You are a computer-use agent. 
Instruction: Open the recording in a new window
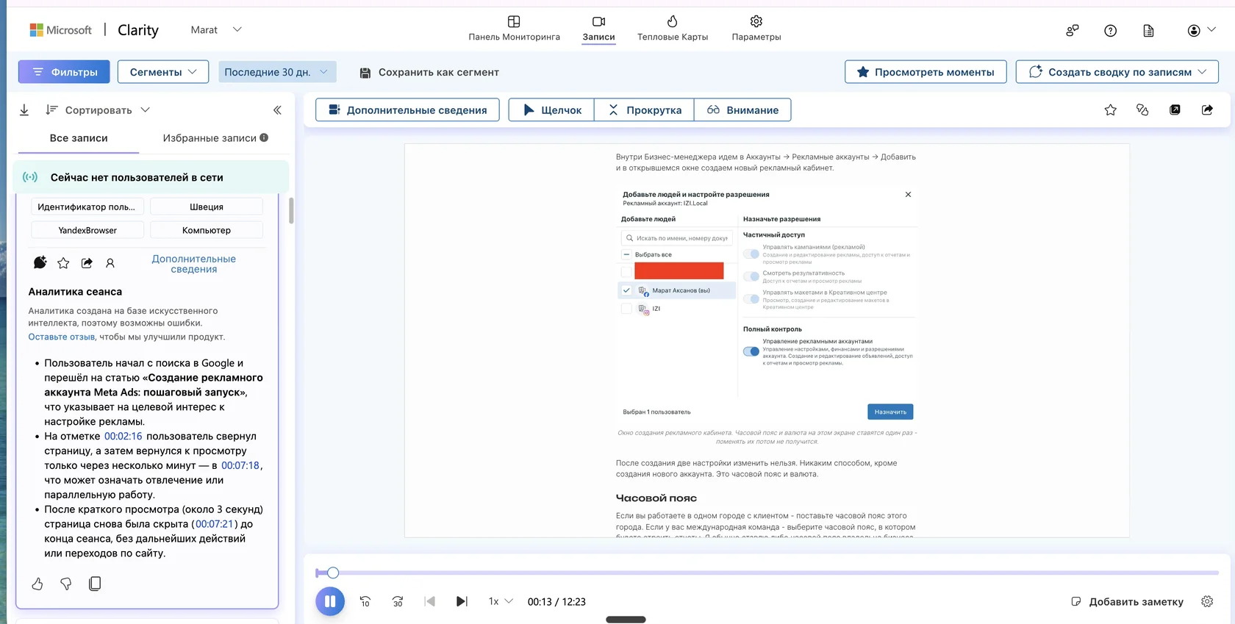coord(1175,110)
